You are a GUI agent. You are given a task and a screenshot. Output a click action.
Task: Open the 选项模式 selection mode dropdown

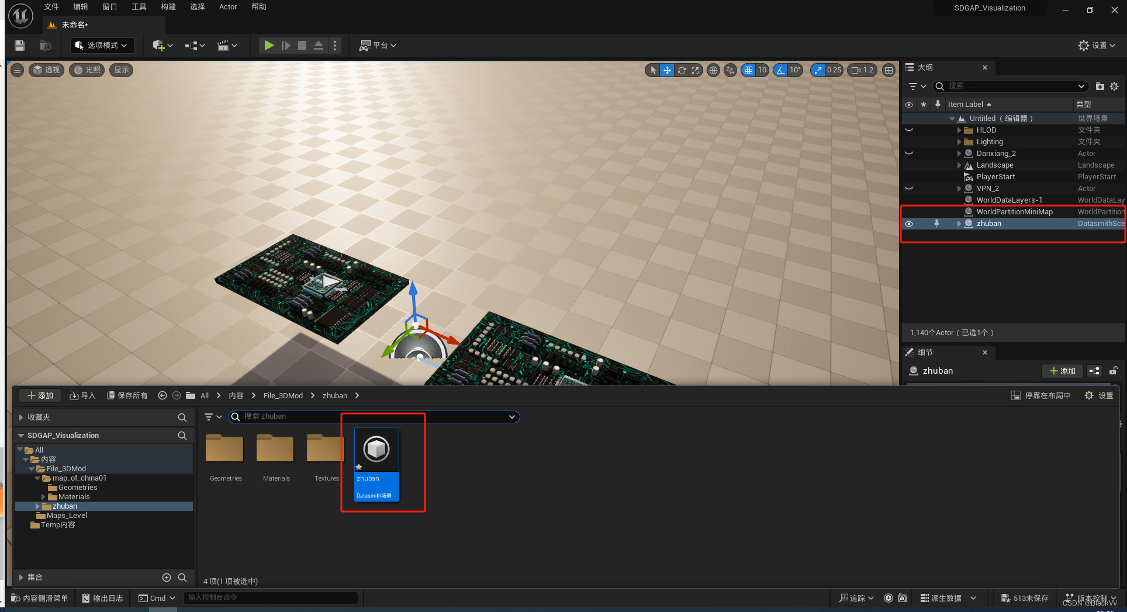point(101,45)
